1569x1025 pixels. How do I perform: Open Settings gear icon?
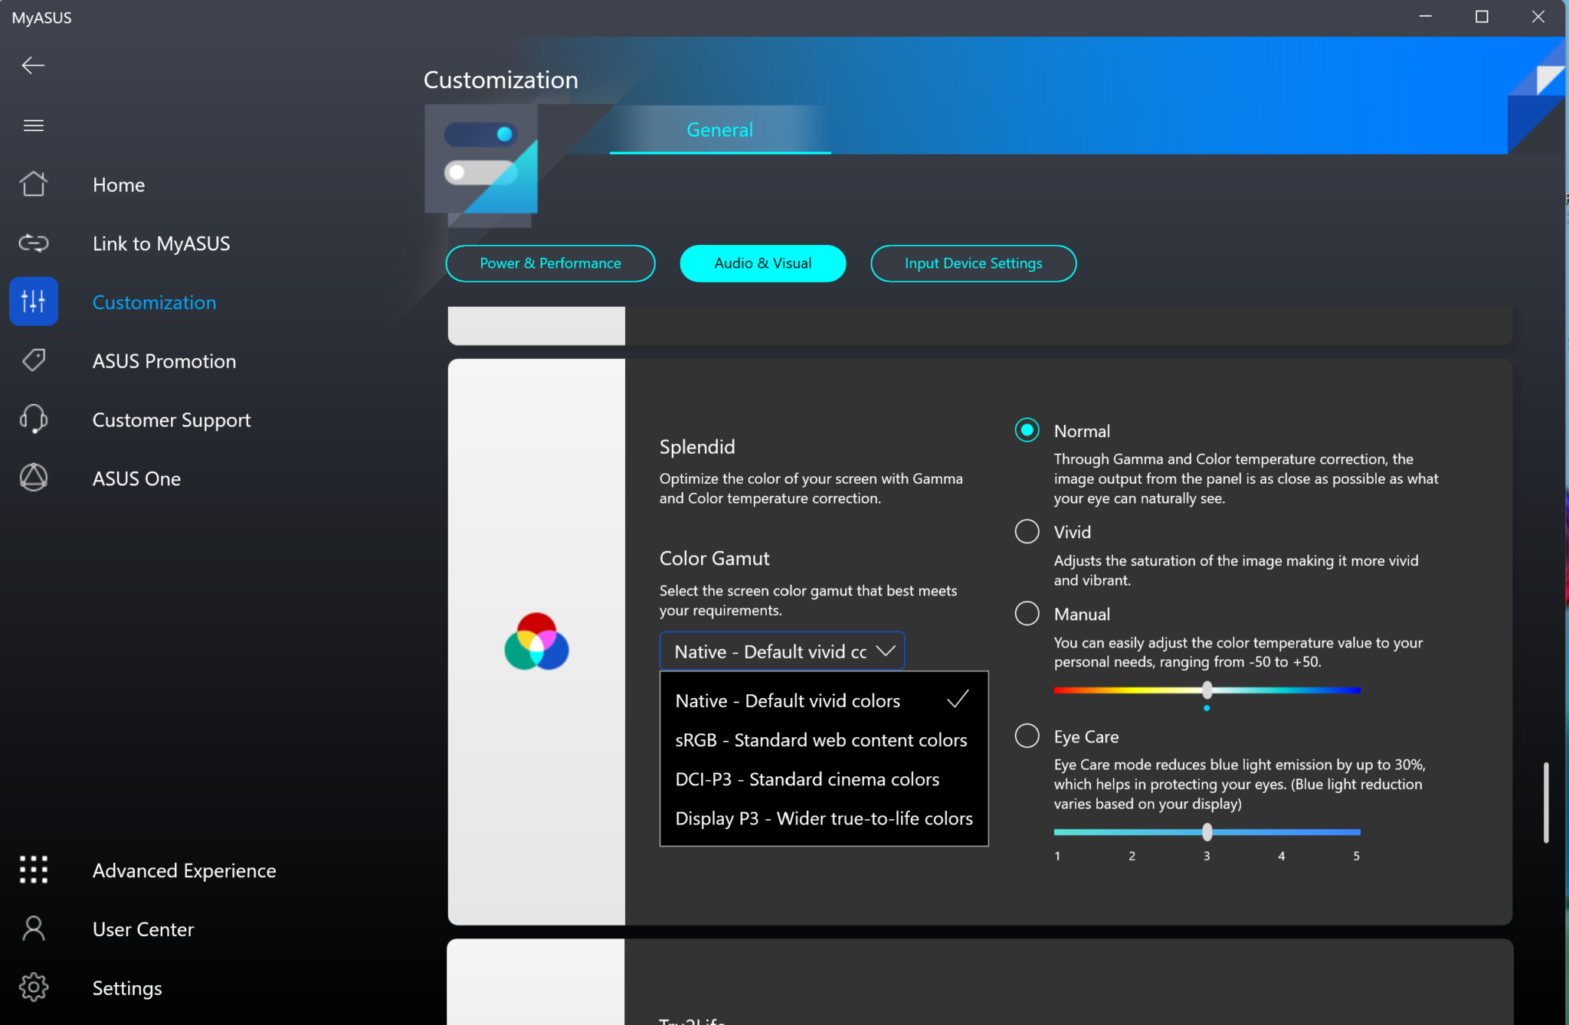(x=33, y=987)
